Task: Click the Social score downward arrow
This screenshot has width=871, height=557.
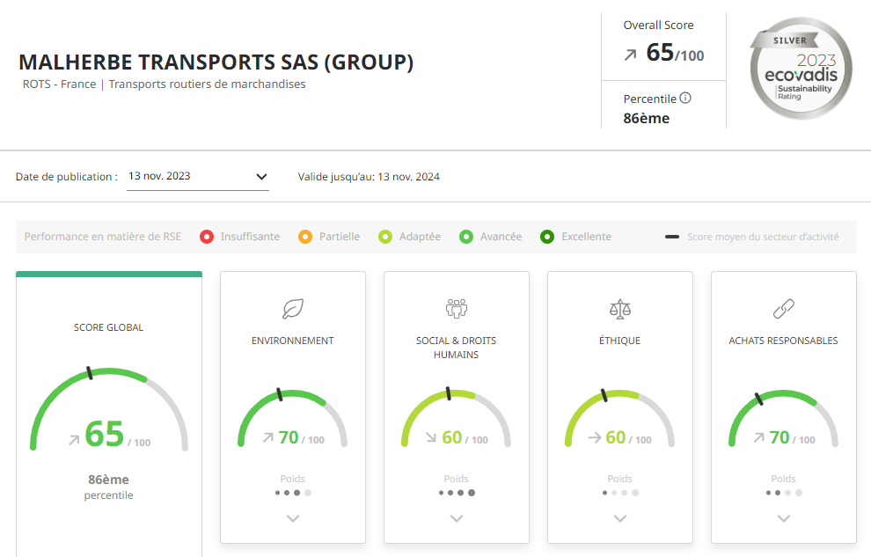Action: point(431,437)
